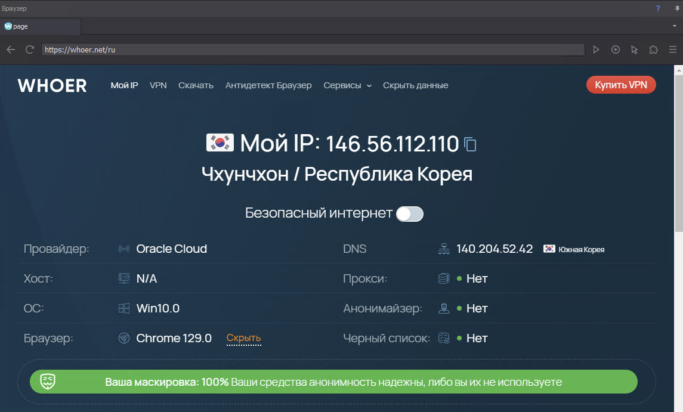683x412 pixels.
Task: Go to Антидетект Браузер page
Action: [x=268, y=85]
